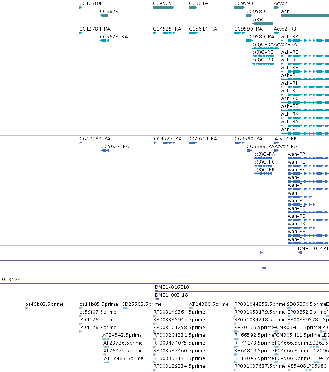Open the wah-RN transcript label

[290, 129]
